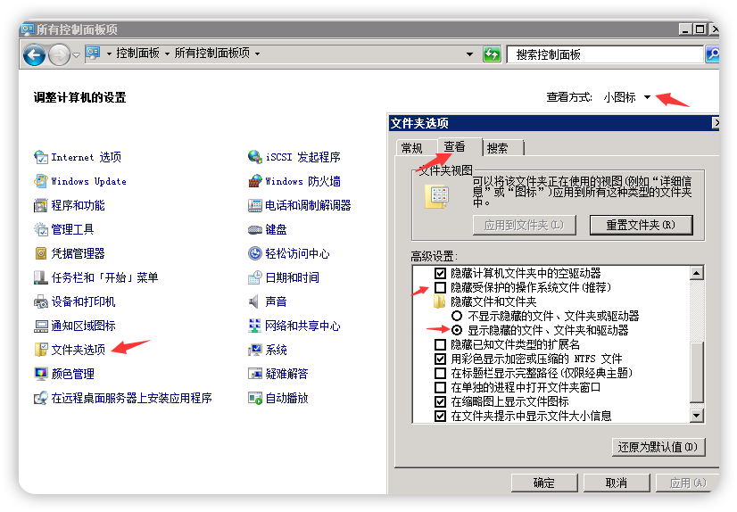Toggle 隐藏计算机文件夹中的空驱动器 checkbox
The image size is (737, 512).
coord(440,273)
